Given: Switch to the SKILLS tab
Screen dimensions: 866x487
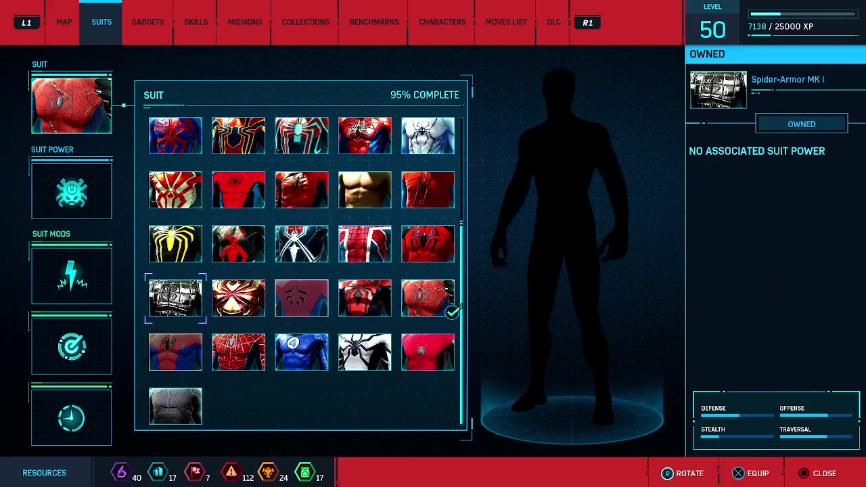Looking at the screenshot, I should 196,22.
